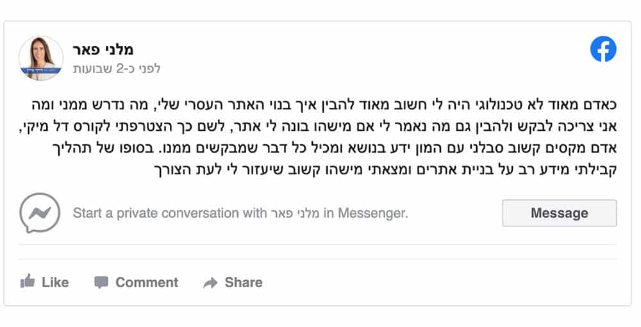The width and height of the screenshot is (641, 327).
Task: Click the Like text label
Action: tap(55, 282)
